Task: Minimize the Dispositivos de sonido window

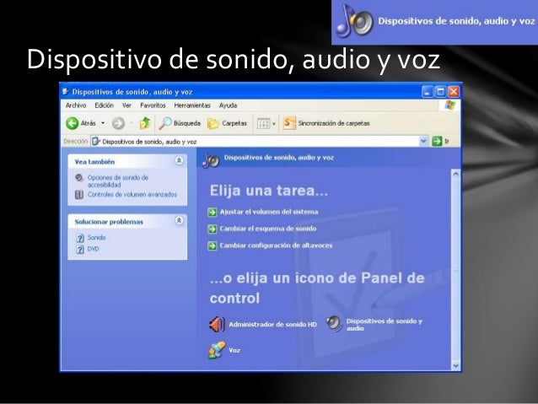Action: tap(428, 92)
